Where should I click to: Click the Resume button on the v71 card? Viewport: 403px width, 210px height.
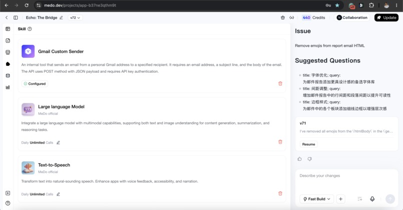click(x=308, y=144)
